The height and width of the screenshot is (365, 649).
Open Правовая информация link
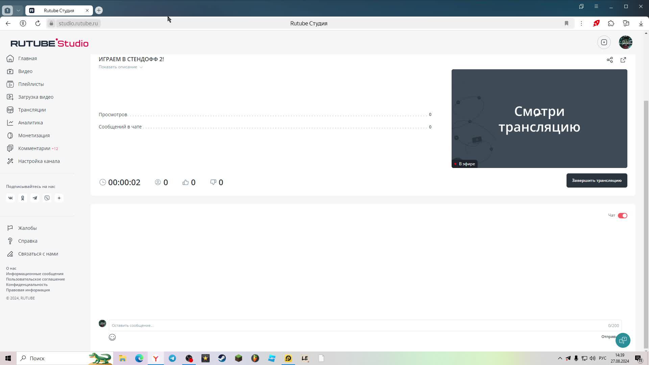pyautogui.click(x=28, y=290)
